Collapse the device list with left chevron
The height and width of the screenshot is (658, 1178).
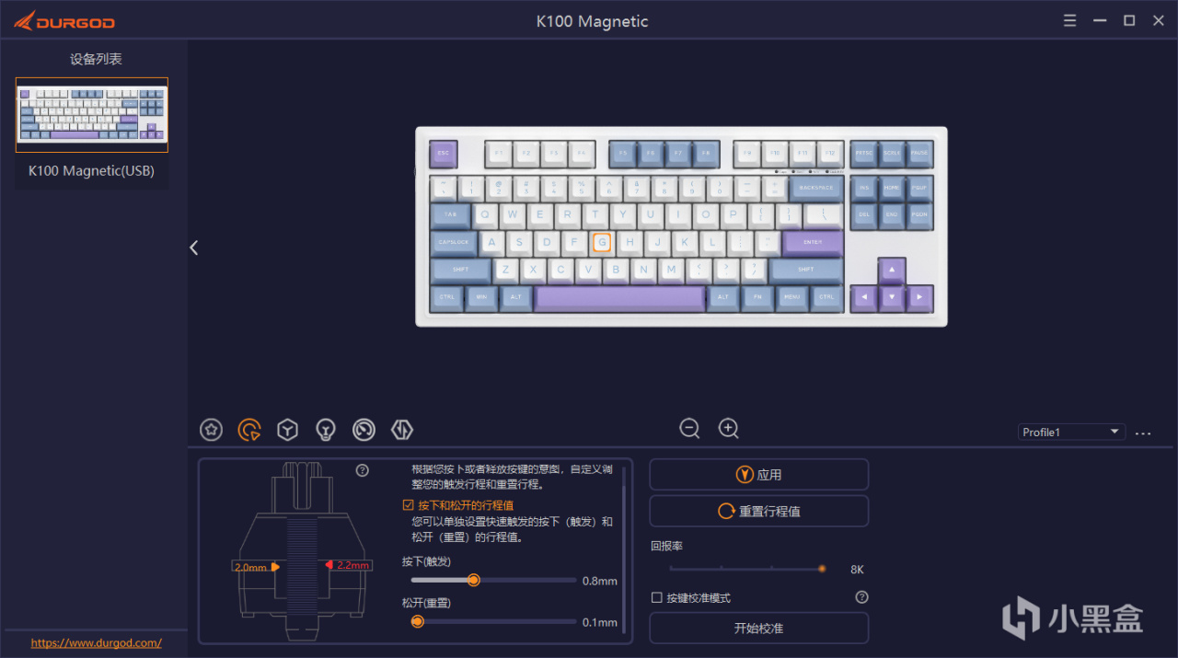(x=194, y=248)
